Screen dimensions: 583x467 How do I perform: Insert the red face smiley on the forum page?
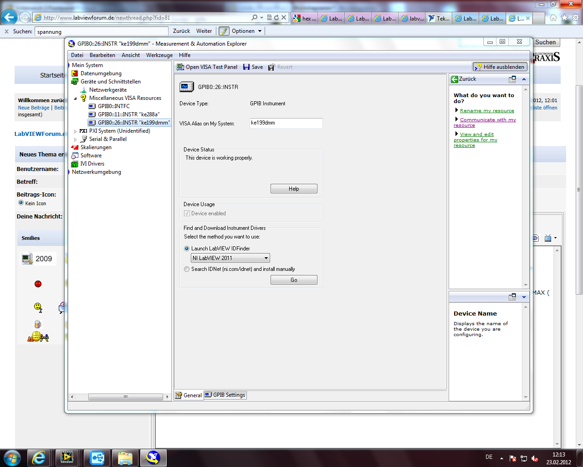(x=38, y=284)
